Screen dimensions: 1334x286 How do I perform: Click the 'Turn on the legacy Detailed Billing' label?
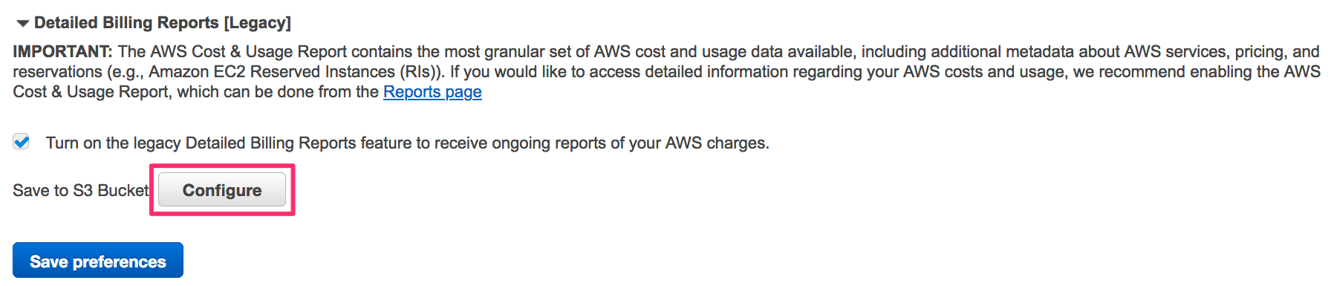pyautogui.click(x=408, y=143)
